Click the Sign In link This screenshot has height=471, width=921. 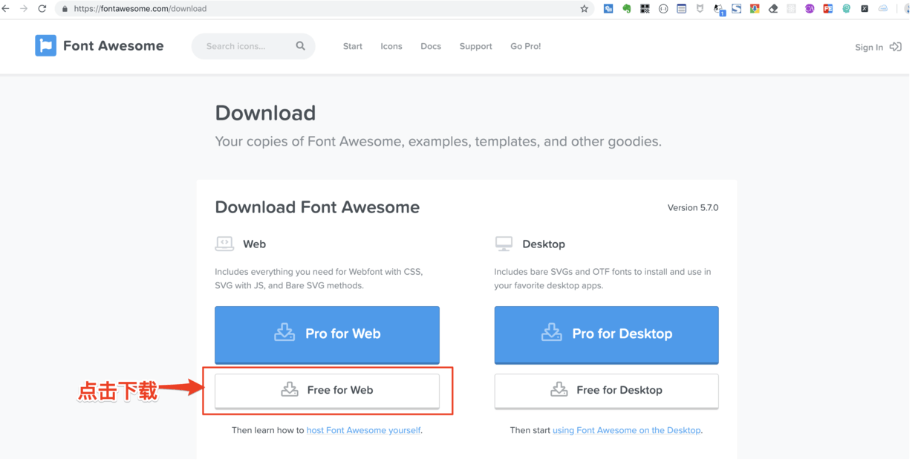coord(869,47)
